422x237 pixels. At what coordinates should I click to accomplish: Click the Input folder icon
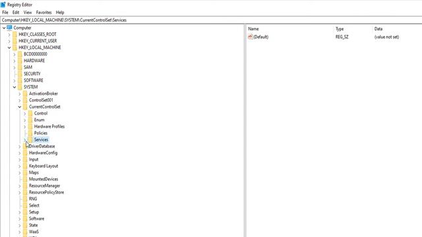[25, 159]
